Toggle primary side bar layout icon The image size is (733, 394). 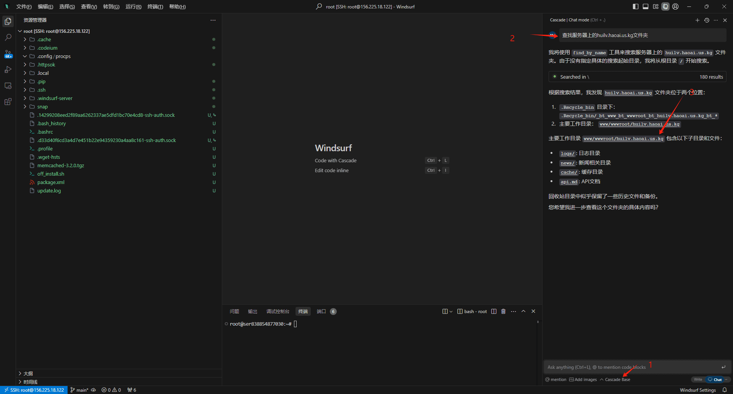coord(635,6)
